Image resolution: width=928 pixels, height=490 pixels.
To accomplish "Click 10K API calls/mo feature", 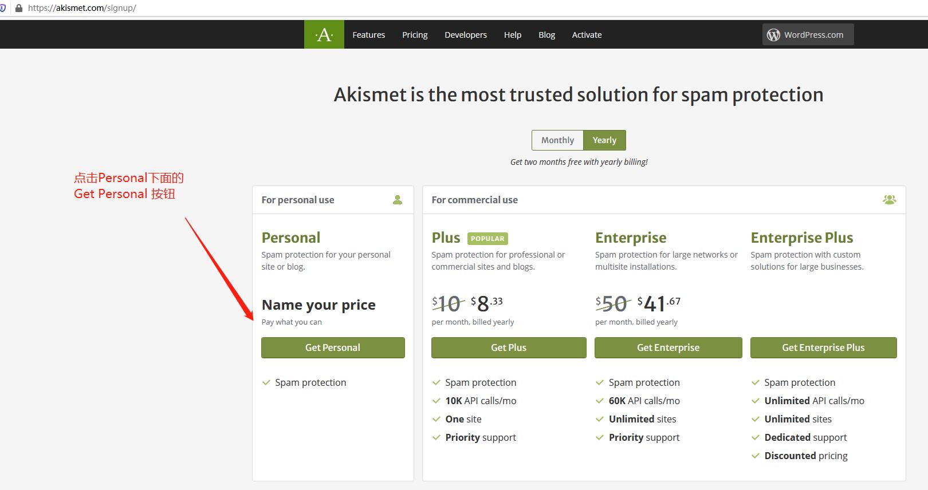I will pyautogui.click(x=481, y=401).
